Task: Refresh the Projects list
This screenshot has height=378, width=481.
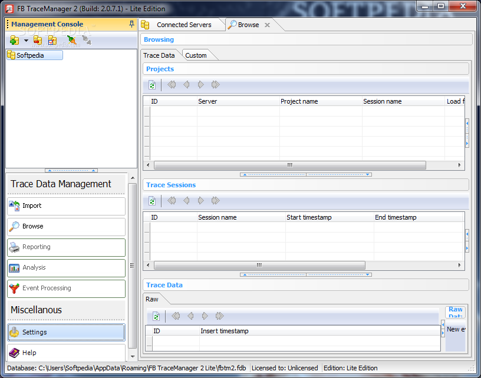Action: tap(152, 85)
